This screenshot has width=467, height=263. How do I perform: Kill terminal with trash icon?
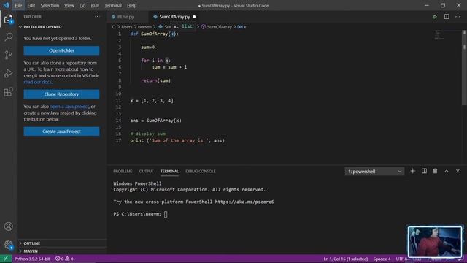tap(435, 171)
